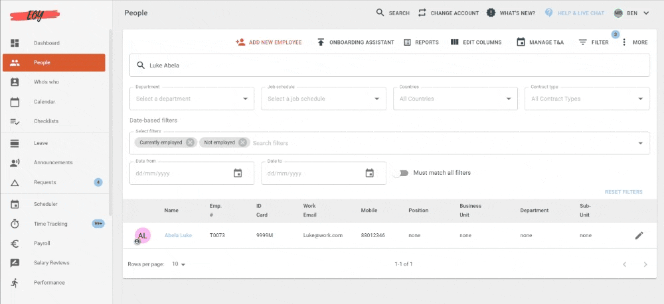The image size is (664, 304).
Task: Go to Who's who in sidebar
Action: (x=46, y=82)
